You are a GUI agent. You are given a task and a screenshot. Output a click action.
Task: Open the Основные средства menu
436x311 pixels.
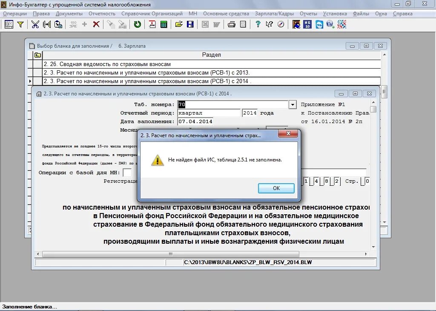click(226, 14)
